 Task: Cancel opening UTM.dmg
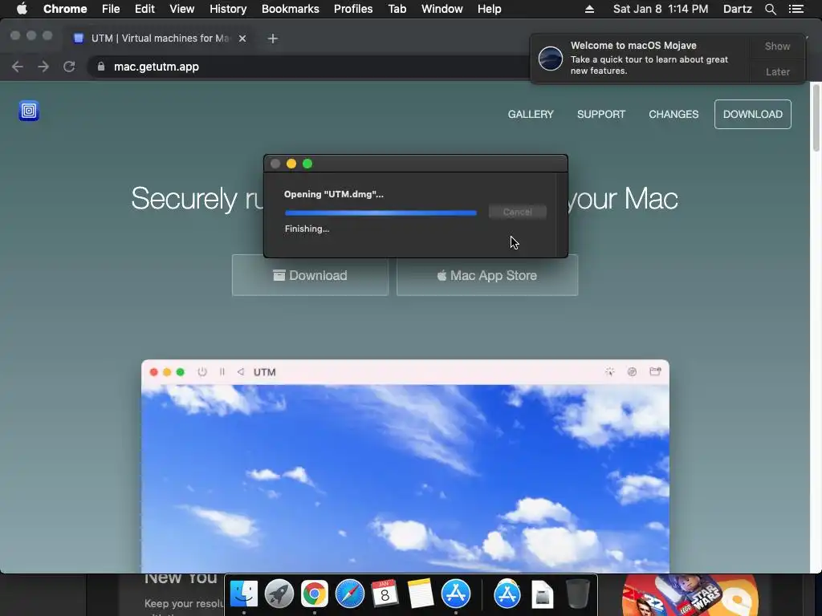[518, 212]
